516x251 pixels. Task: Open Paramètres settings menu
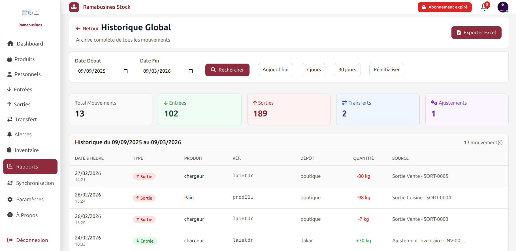pyautogui.click(x=30, y=200)
